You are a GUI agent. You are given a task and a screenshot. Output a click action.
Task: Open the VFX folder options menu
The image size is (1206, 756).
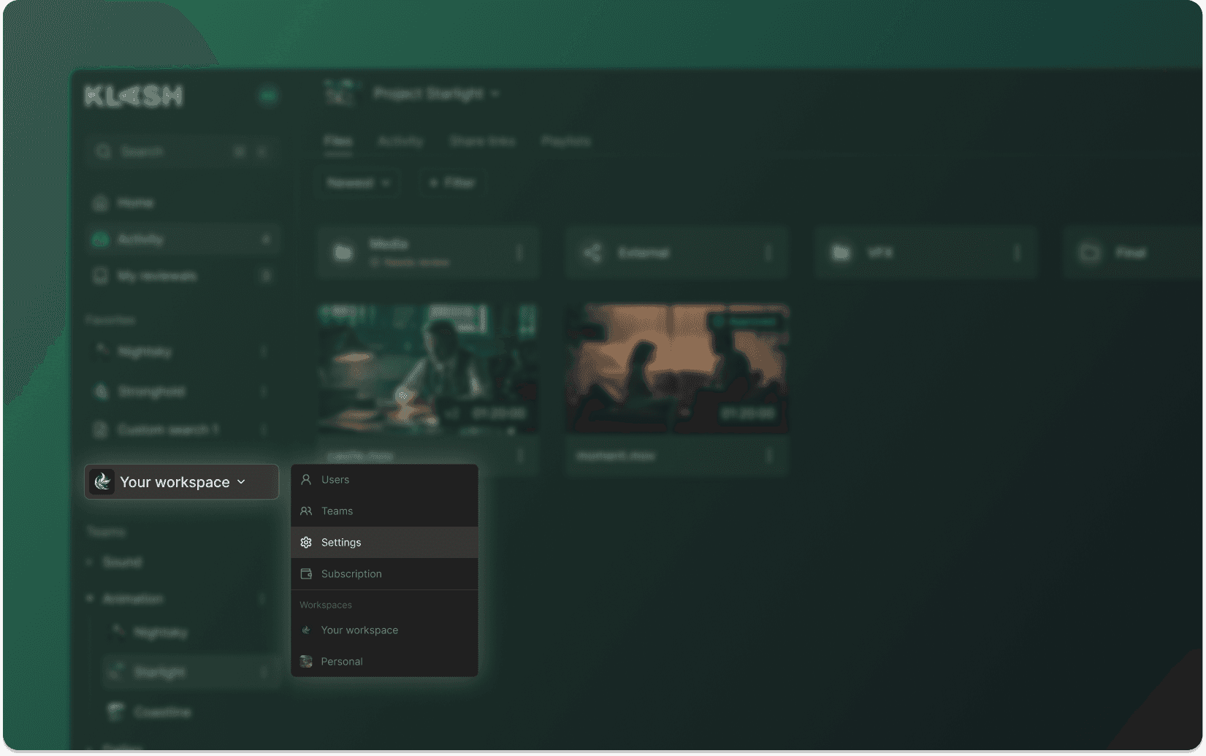pyautogui.click(x=1017, y=253)
